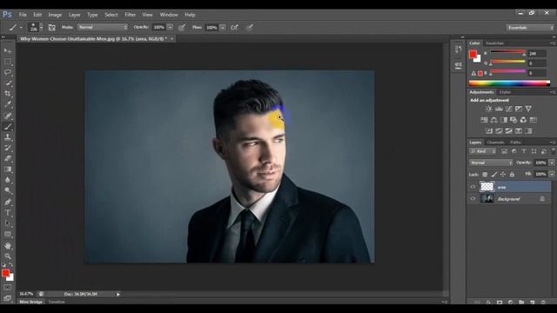Select the Eyedropper tool

(8, 104)
